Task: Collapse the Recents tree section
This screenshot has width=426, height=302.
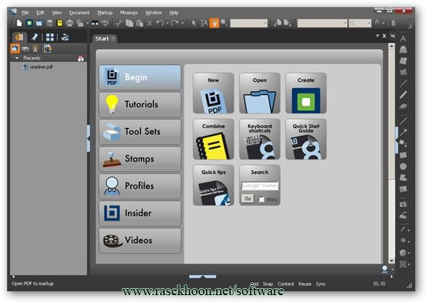Action: tap(17, 58)
